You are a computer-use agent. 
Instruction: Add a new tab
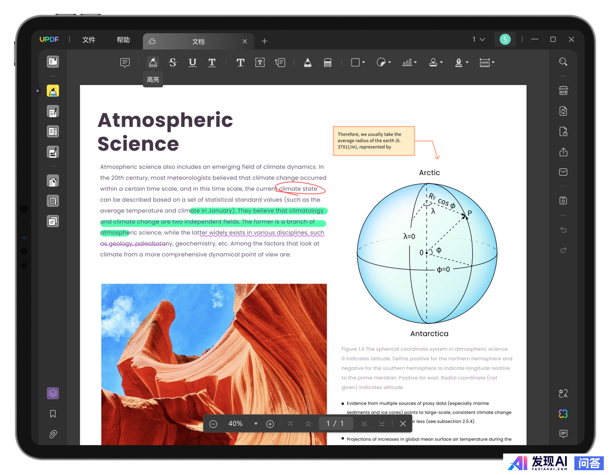pyautogui.click(x=264, y=41)
